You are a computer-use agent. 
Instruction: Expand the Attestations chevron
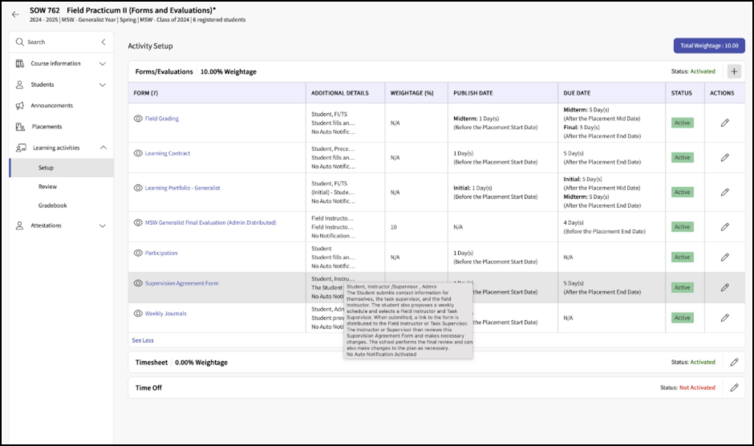tap(103, 226)
